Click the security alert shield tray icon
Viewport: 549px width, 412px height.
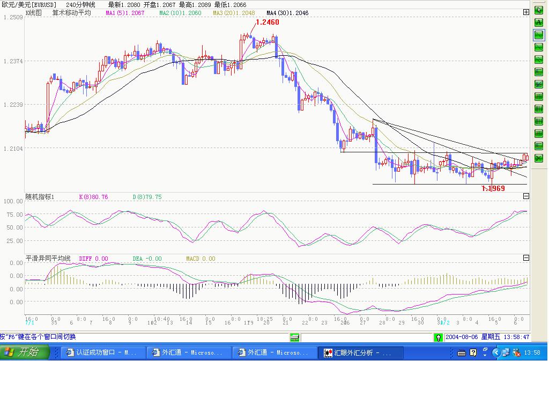click(516, 353)
